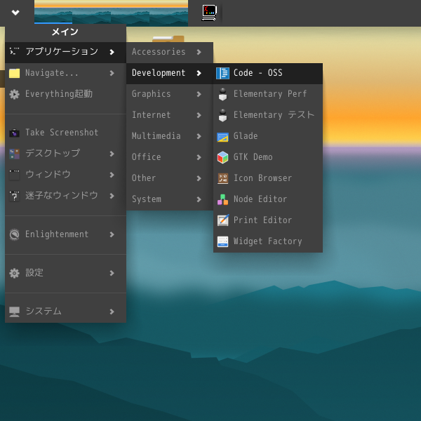Click the Glade icon

pyautogui.click(x=222, y=136)
